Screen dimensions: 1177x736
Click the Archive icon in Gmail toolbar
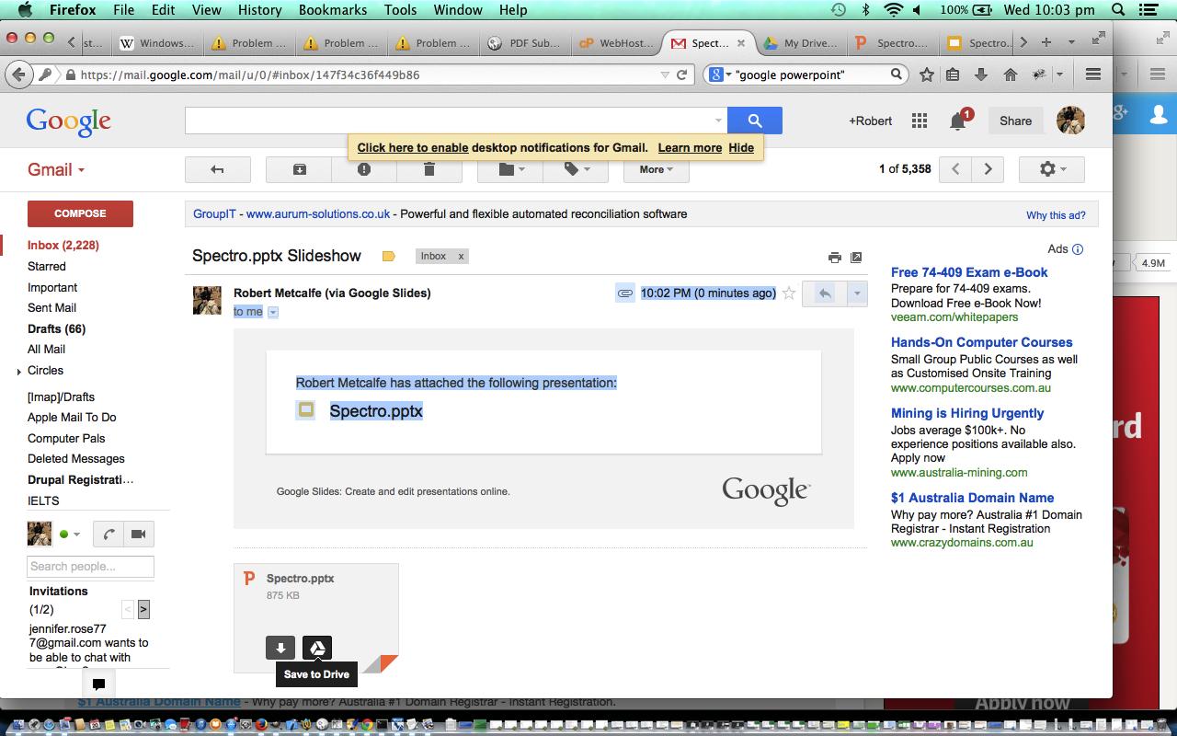tap(299, 169)
